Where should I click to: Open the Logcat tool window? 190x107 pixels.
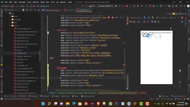click(56, 96)
